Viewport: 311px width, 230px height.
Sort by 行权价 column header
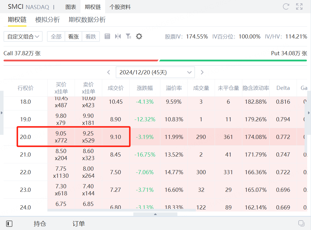(25, 88)
